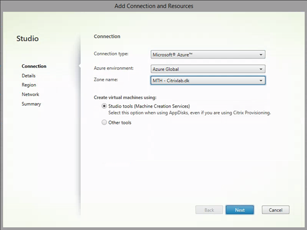307x230 pixels.
Task: Click the AppDisks hint text under Studio tools
Action: tap(190, 113)
